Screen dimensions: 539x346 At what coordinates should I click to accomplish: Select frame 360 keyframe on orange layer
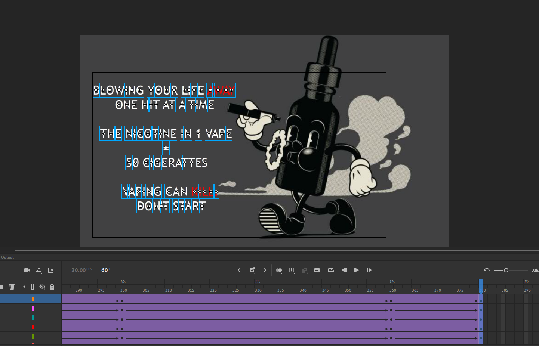[x=391, y=301]
